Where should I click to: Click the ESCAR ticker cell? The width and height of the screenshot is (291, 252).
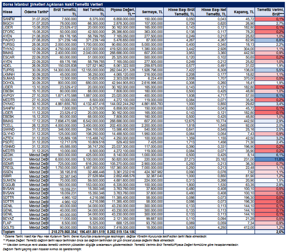coord(12,57)
